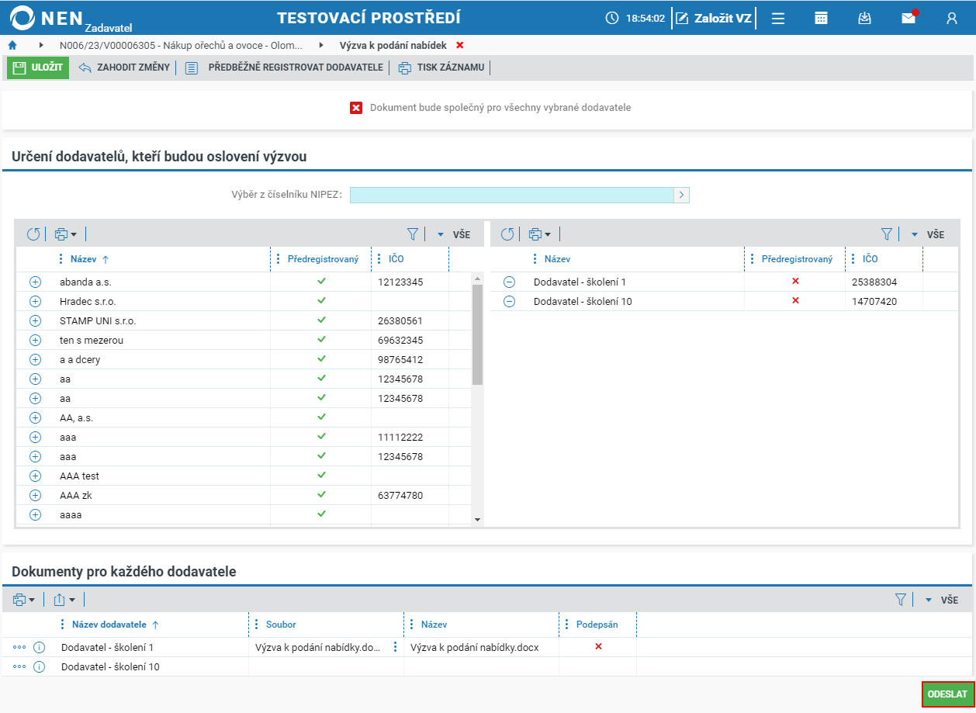976x713 pixels.
Task: Click Založit VZ in the header
Action: 714,18
